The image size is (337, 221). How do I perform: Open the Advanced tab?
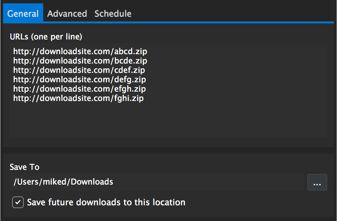point(67,14)
